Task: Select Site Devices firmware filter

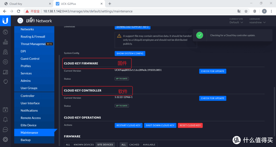Action: tap(105, 144)
